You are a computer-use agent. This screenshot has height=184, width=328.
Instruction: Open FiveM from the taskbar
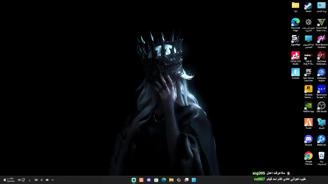(x=141, y=180)
